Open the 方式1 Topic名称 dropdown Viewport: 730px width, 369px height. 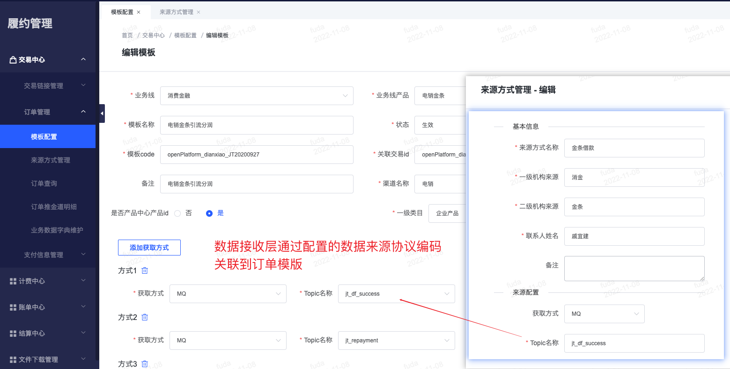point(396,294)
